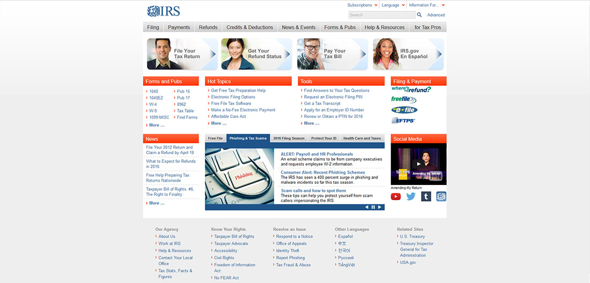Open the Affordable Care Act link
This screenshot has height=283, width=590.
point(228,116)
